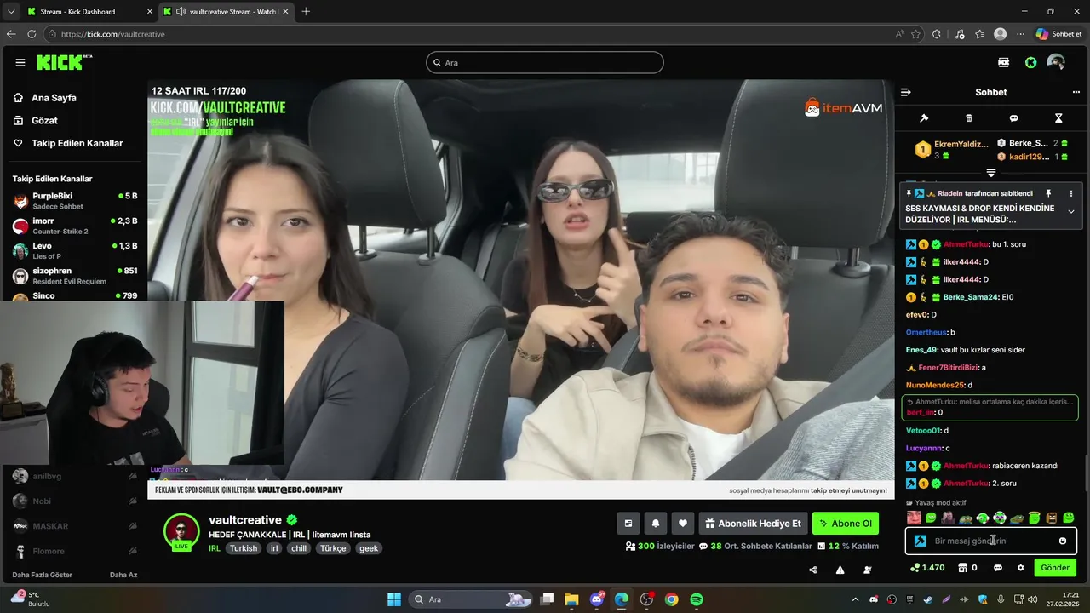Open chat settings gear icon
Image resolution: width=1090 pixels, height=613 pixels.
tap(1020, 568)
